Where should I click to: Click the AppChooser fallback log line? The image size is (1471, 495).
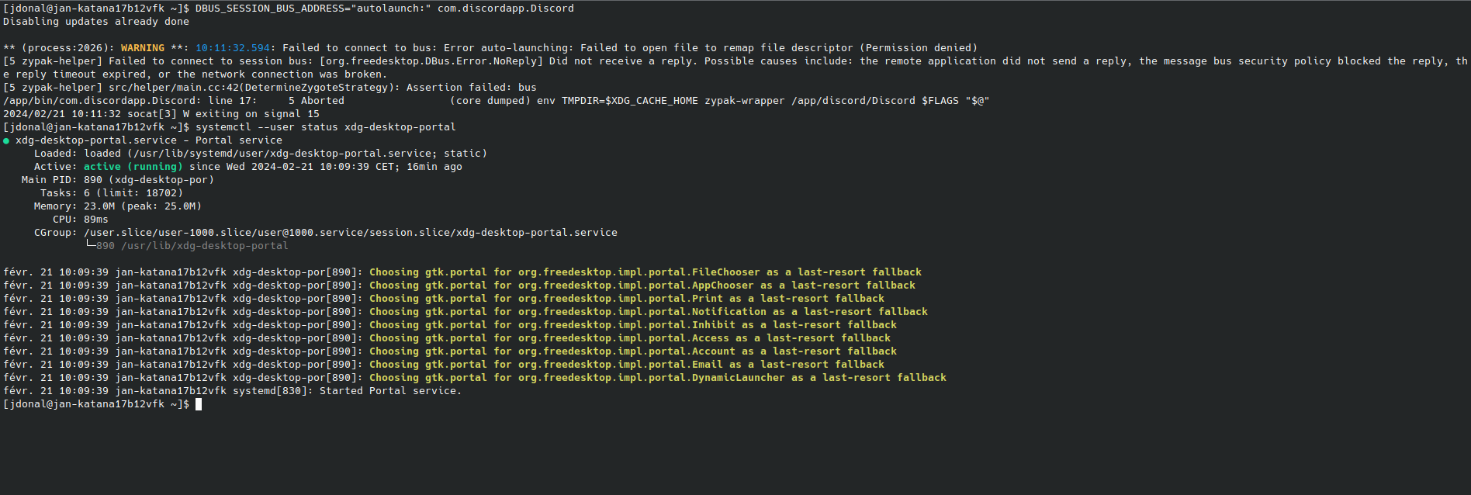459,286
